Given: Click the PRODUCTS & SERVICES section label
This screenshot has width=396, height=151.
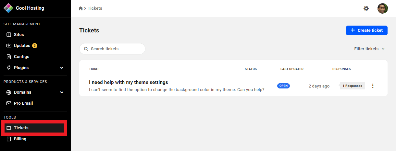Looking at the screenshot, I should click(x=25, y=82).
